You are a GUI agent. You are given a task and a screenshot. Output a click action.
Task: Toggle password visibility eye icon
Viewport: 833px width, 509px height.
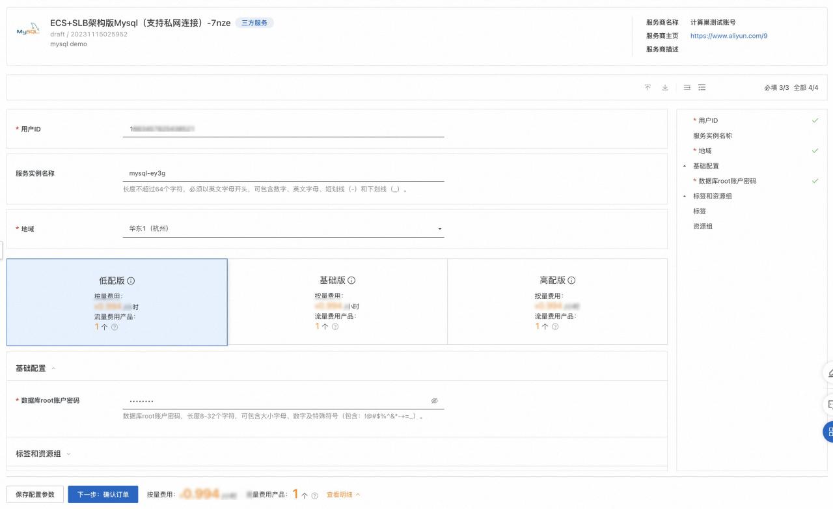point(434,401)
